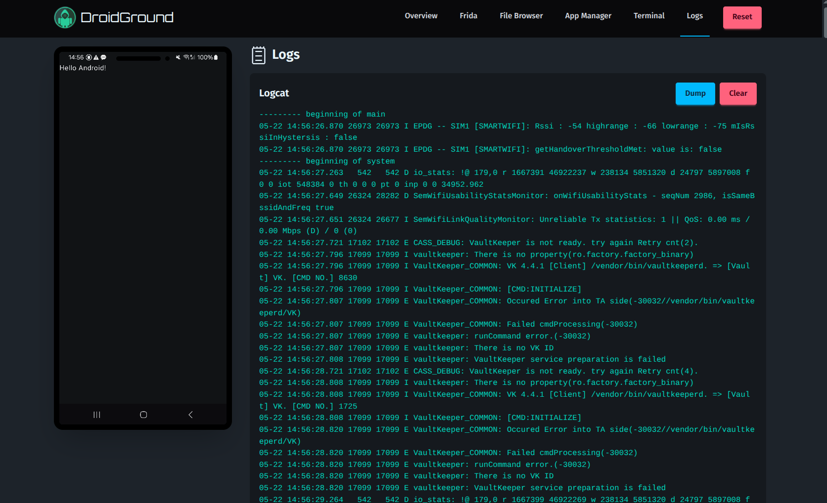Open the Frida page
The image size is (827, 503).
tap(468, 16)
